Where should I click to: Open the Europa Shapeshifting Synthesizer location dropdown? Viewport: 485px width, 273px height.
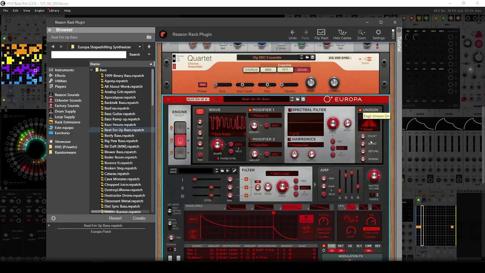tap(139, 47)
